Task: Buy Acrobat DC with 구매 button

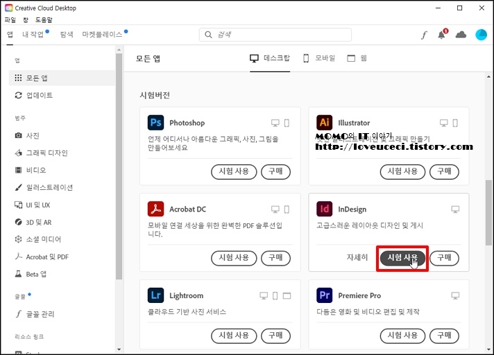Action: (x=275, y=258)
